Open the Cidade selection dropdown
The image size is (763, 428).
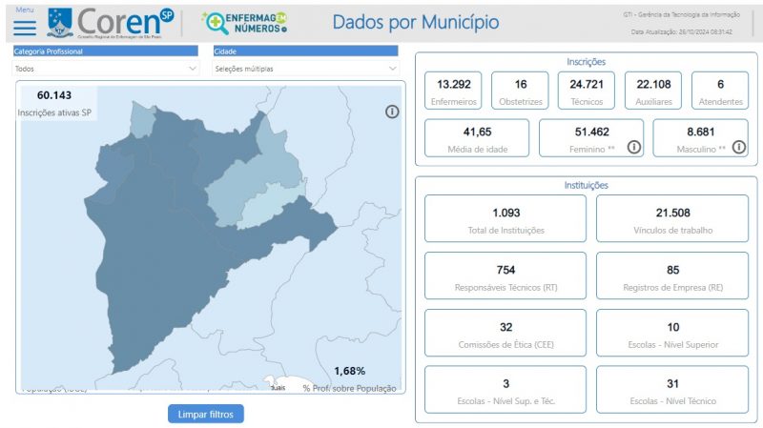pos(304,69)
